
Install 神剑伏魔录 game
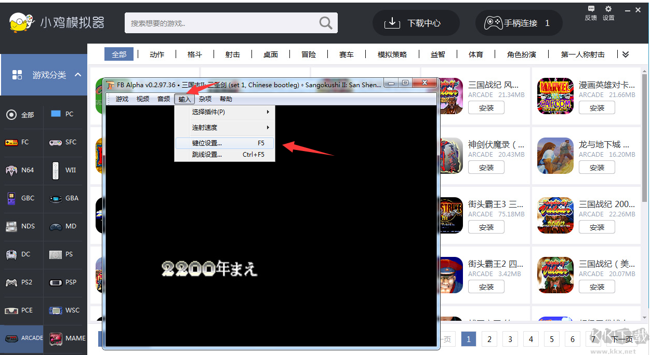point(486,168)
